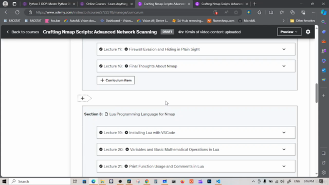
Task: Click scrollbar down arrow
Action: pyautogui.click(x=317, y=174)
